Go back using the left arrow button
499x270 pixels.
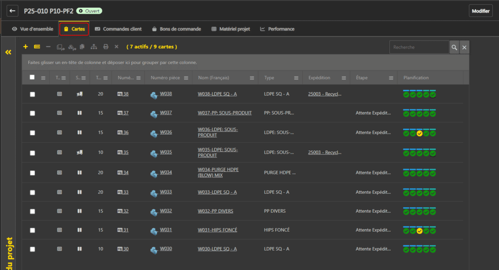[x=13, y=11]
